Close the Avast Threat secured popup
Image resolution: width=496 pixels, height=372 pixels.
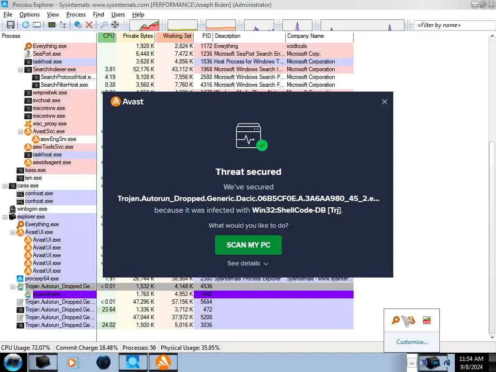[384, 102]
